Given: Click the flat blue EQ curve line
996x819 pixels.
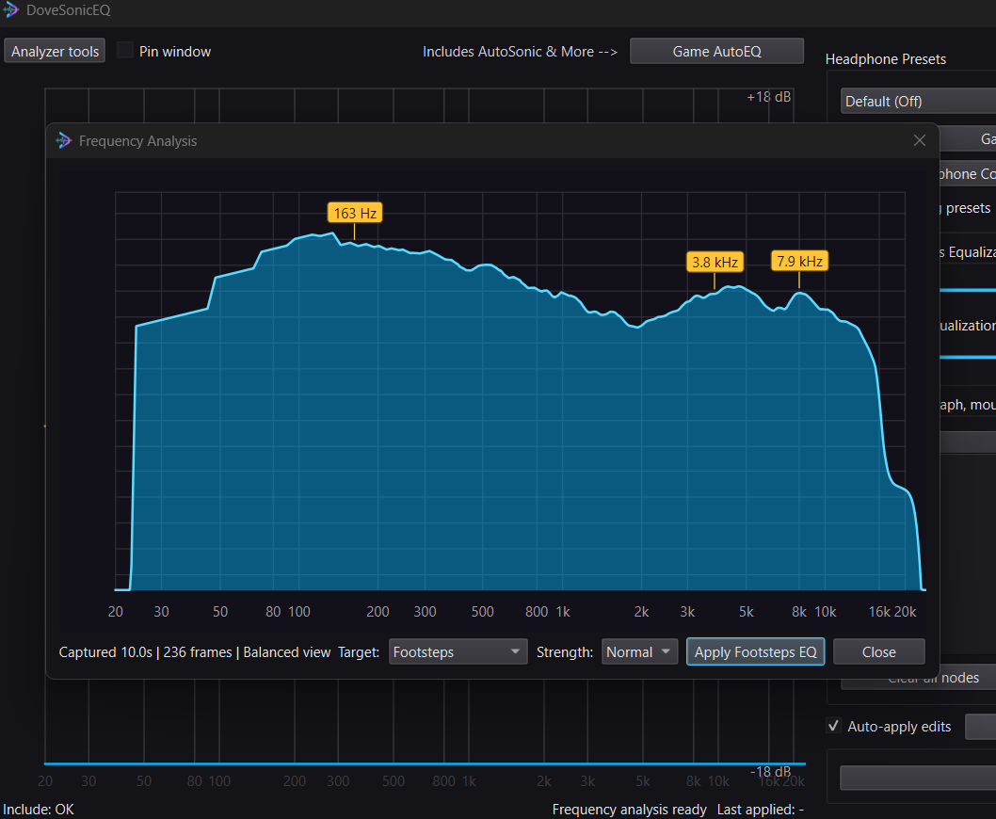Looking at the screenshot, I should point(425,763).
